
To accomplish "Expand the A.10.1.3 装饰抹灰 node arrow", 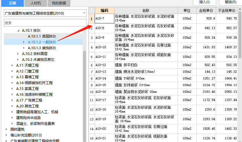I will (x=24, y=48).
